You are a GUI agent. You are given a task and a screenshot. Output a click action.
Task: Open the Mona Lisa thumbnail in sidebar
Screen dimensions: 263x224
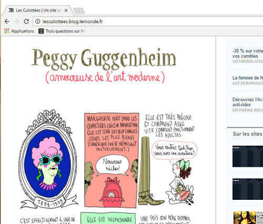tap(245, 218)
